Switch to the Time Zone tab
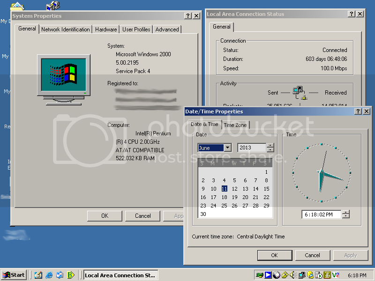The height and width of the screenshot is (281, 375). (x=235, y=125)
